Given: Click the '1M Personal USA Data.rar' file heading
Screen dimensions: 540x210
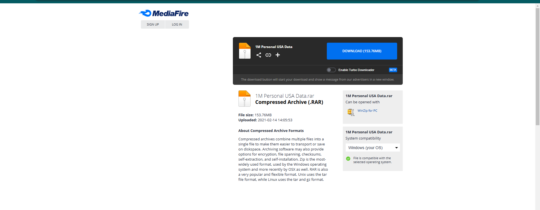Looking at the screenshot, I should 285,96.
